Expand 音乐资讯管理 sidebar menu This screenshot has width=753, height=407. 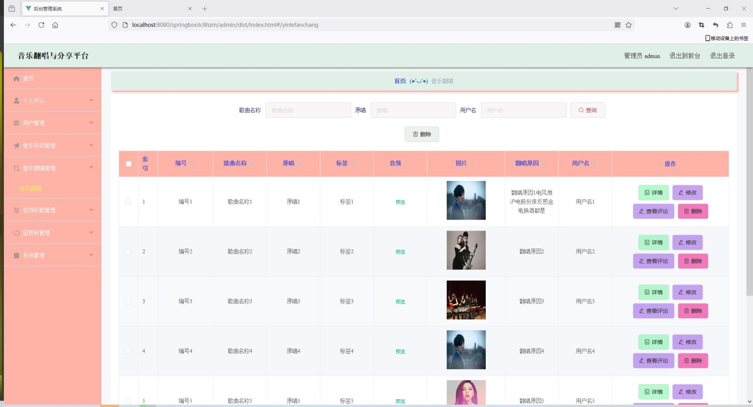coord(53,145)
